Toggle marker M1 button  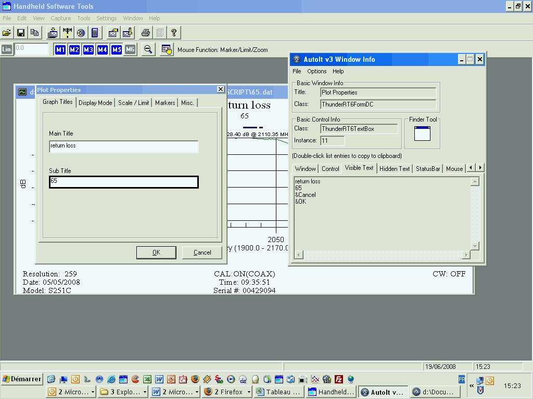click(60, 49)
